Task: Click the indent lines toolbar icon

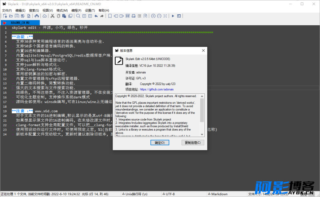Action: (139, 16)
